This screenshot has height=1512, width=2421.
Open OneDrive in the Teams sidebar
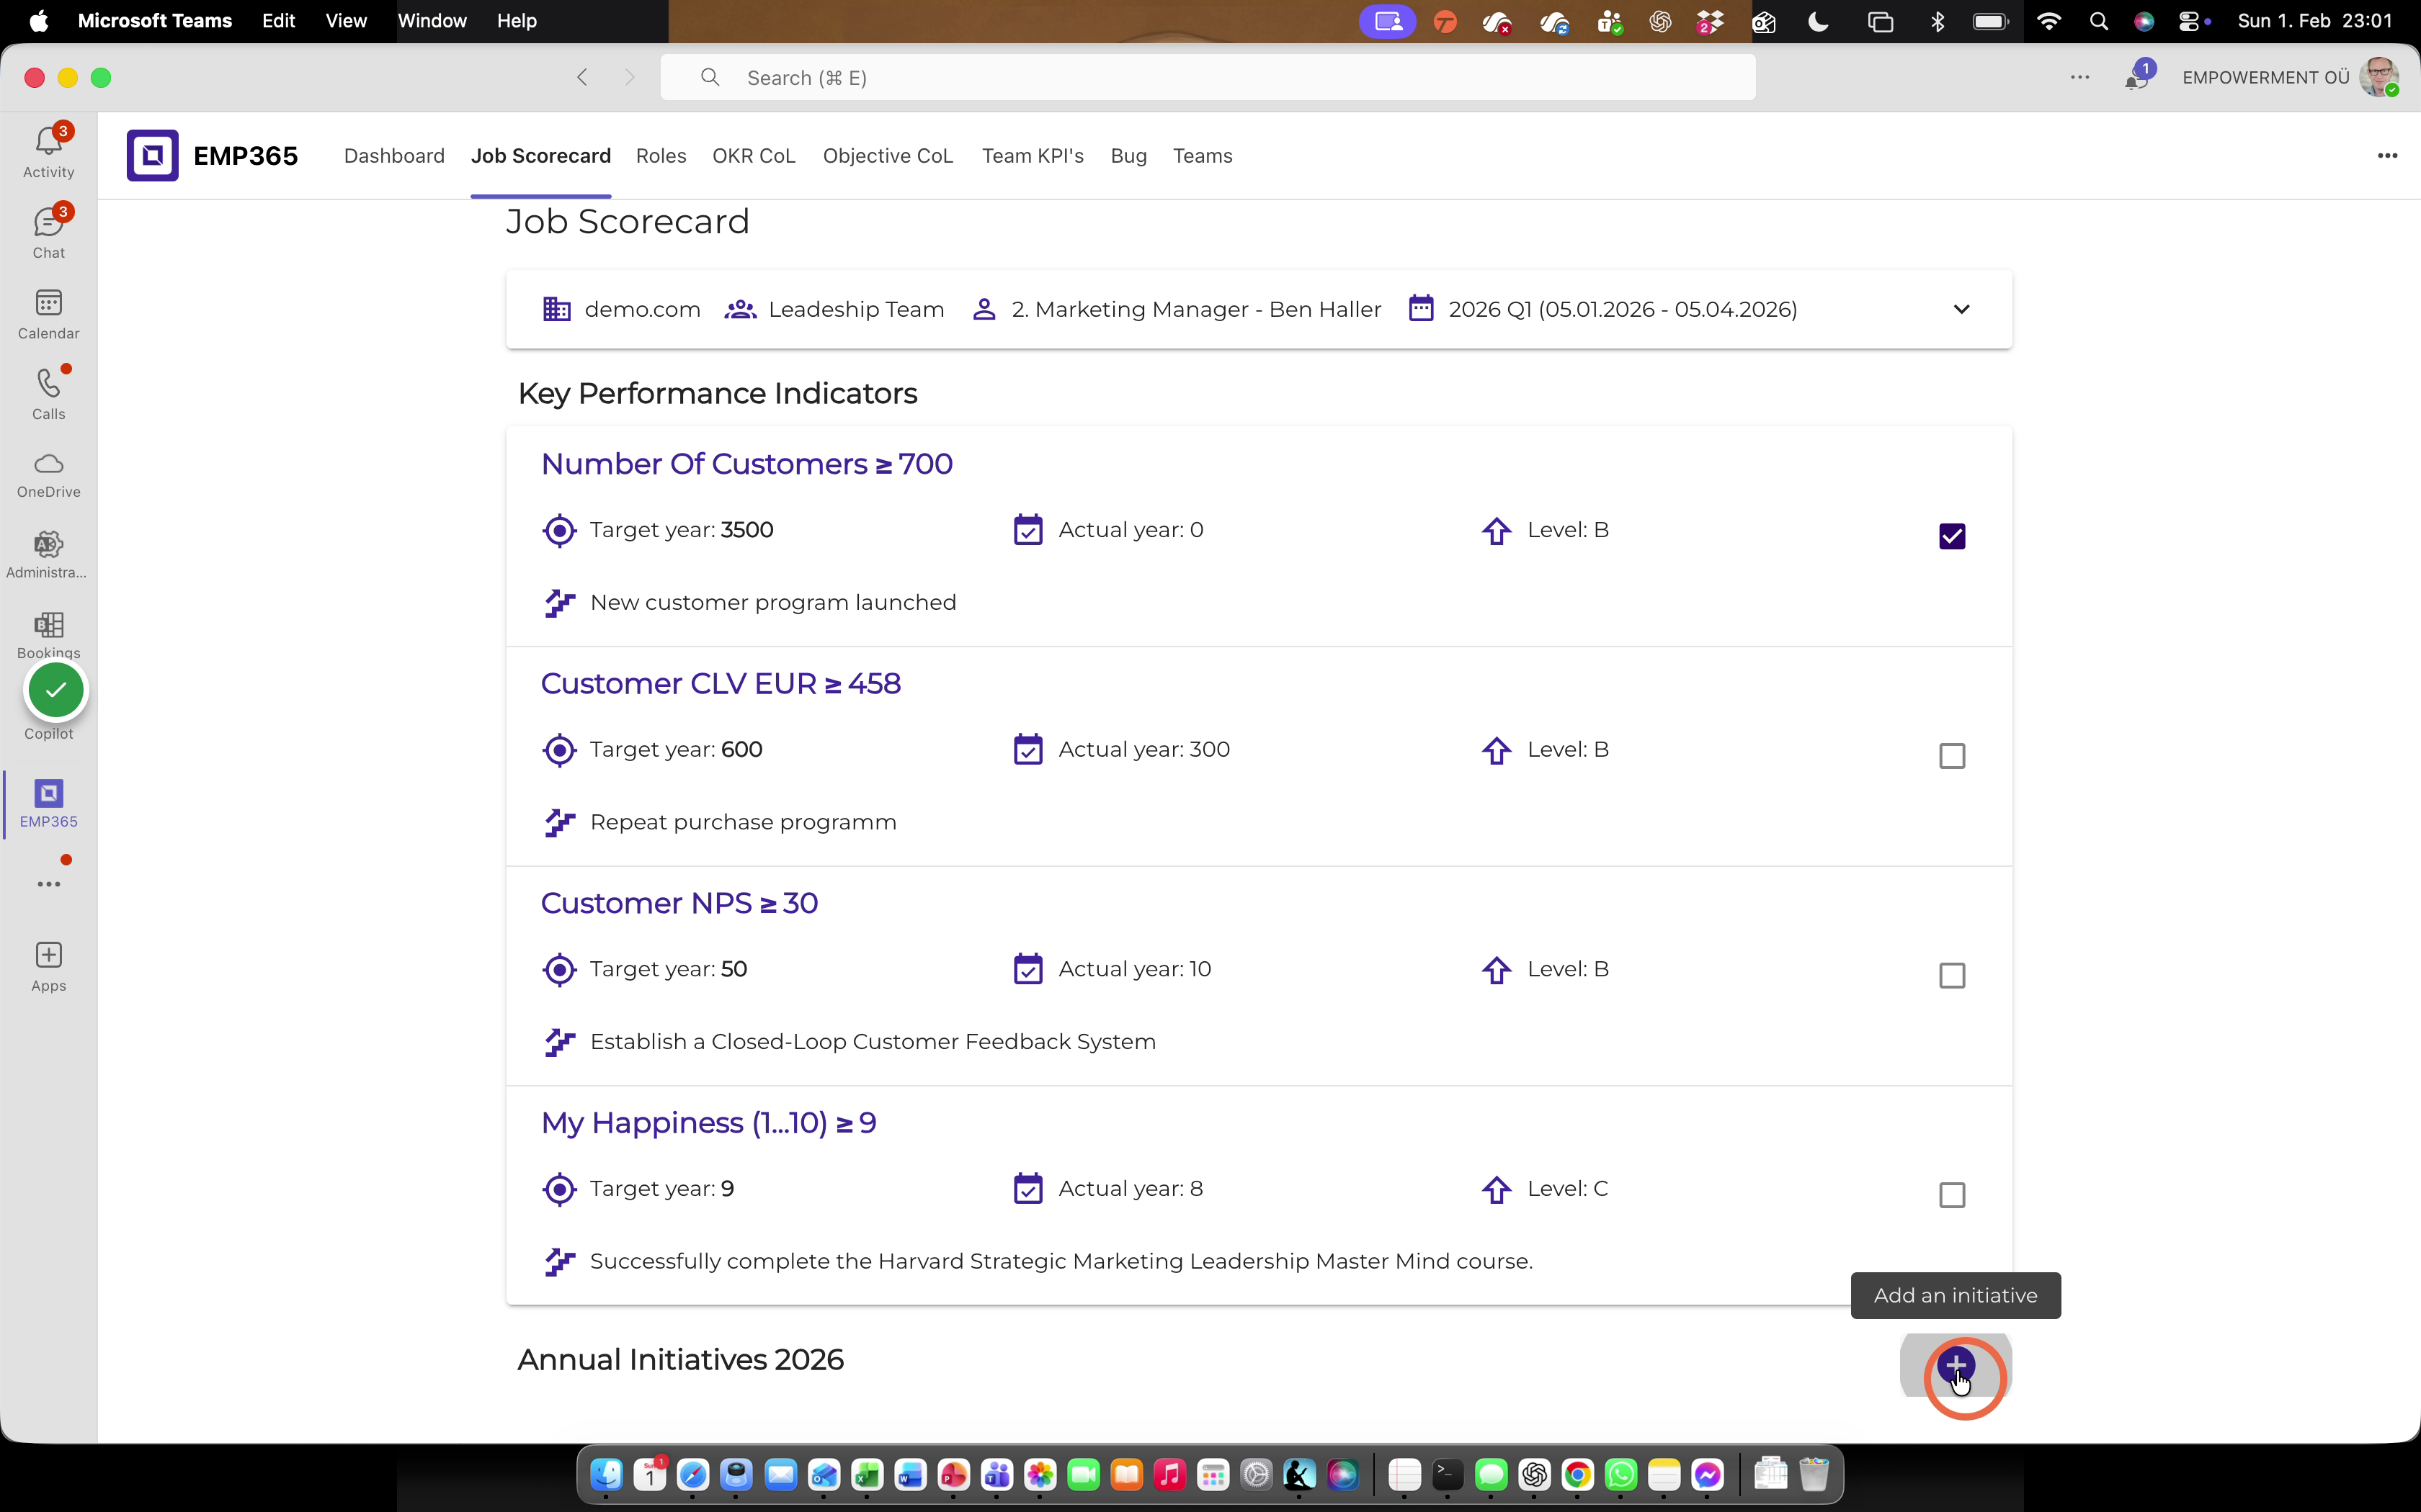coord(48,475)
